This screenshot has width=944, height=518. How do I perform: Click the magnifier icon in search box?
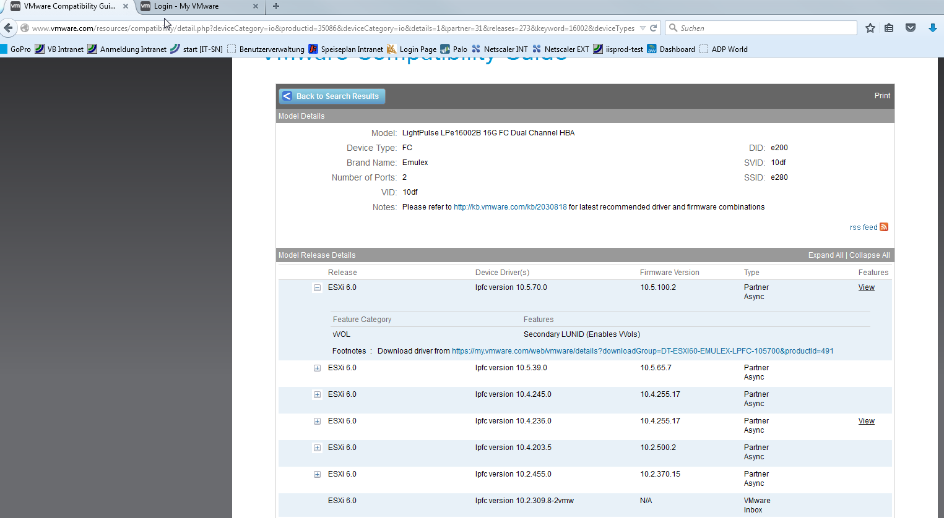coord(673,28)
